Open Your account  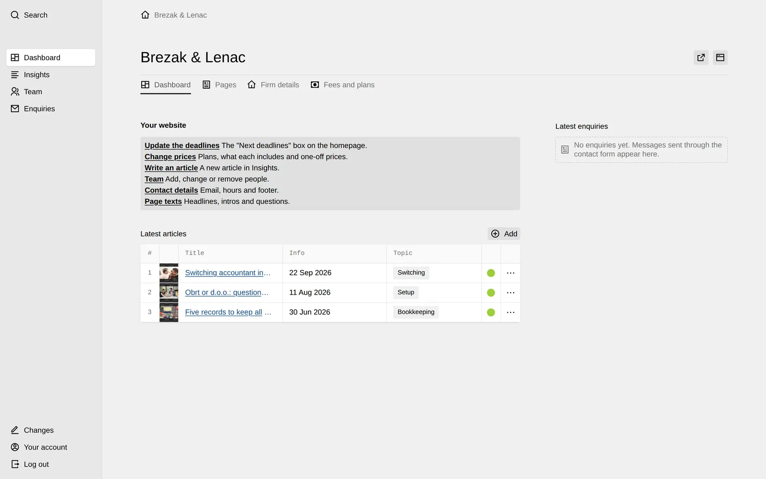click(39, 447)
